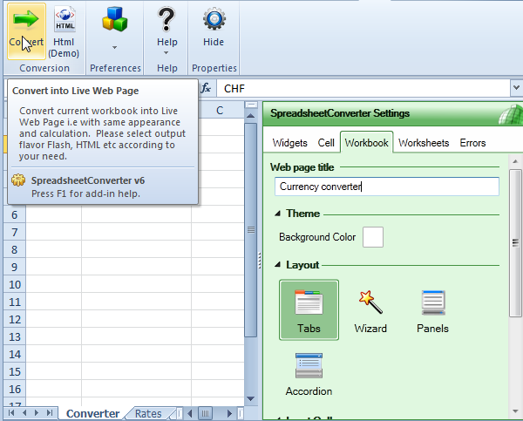
Task: Collapse the Theme section
Action: click(277, 214)
